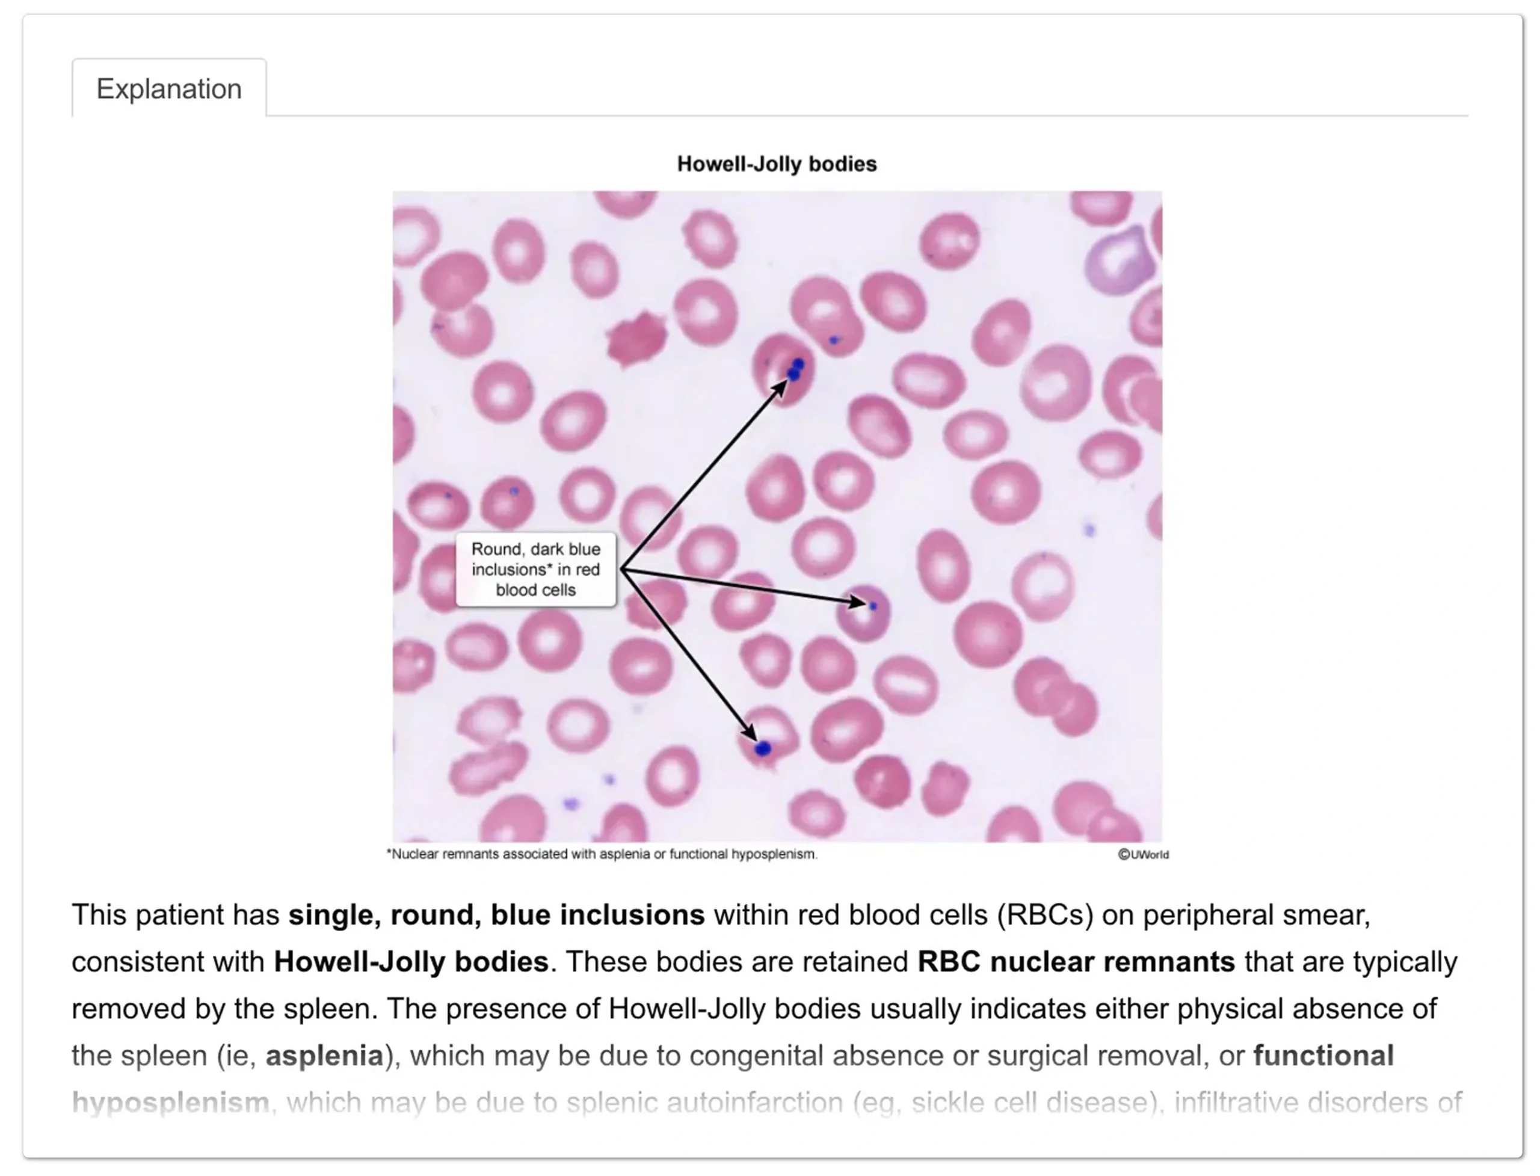Viewport: 1540px width, 1176px height.
Task: Click the Howell-Jolly bodies image title
Action: click(776, 164)
